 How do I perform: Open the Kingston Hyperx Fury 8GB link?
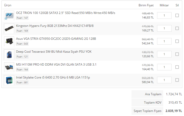55,26
